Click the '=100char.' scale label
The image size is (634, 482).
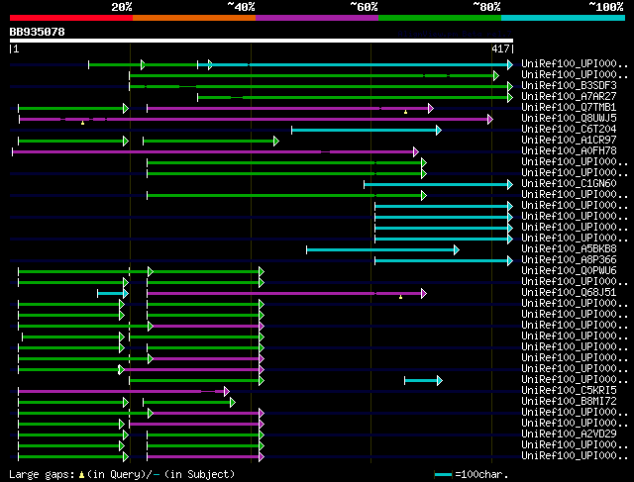pos(481,474)
